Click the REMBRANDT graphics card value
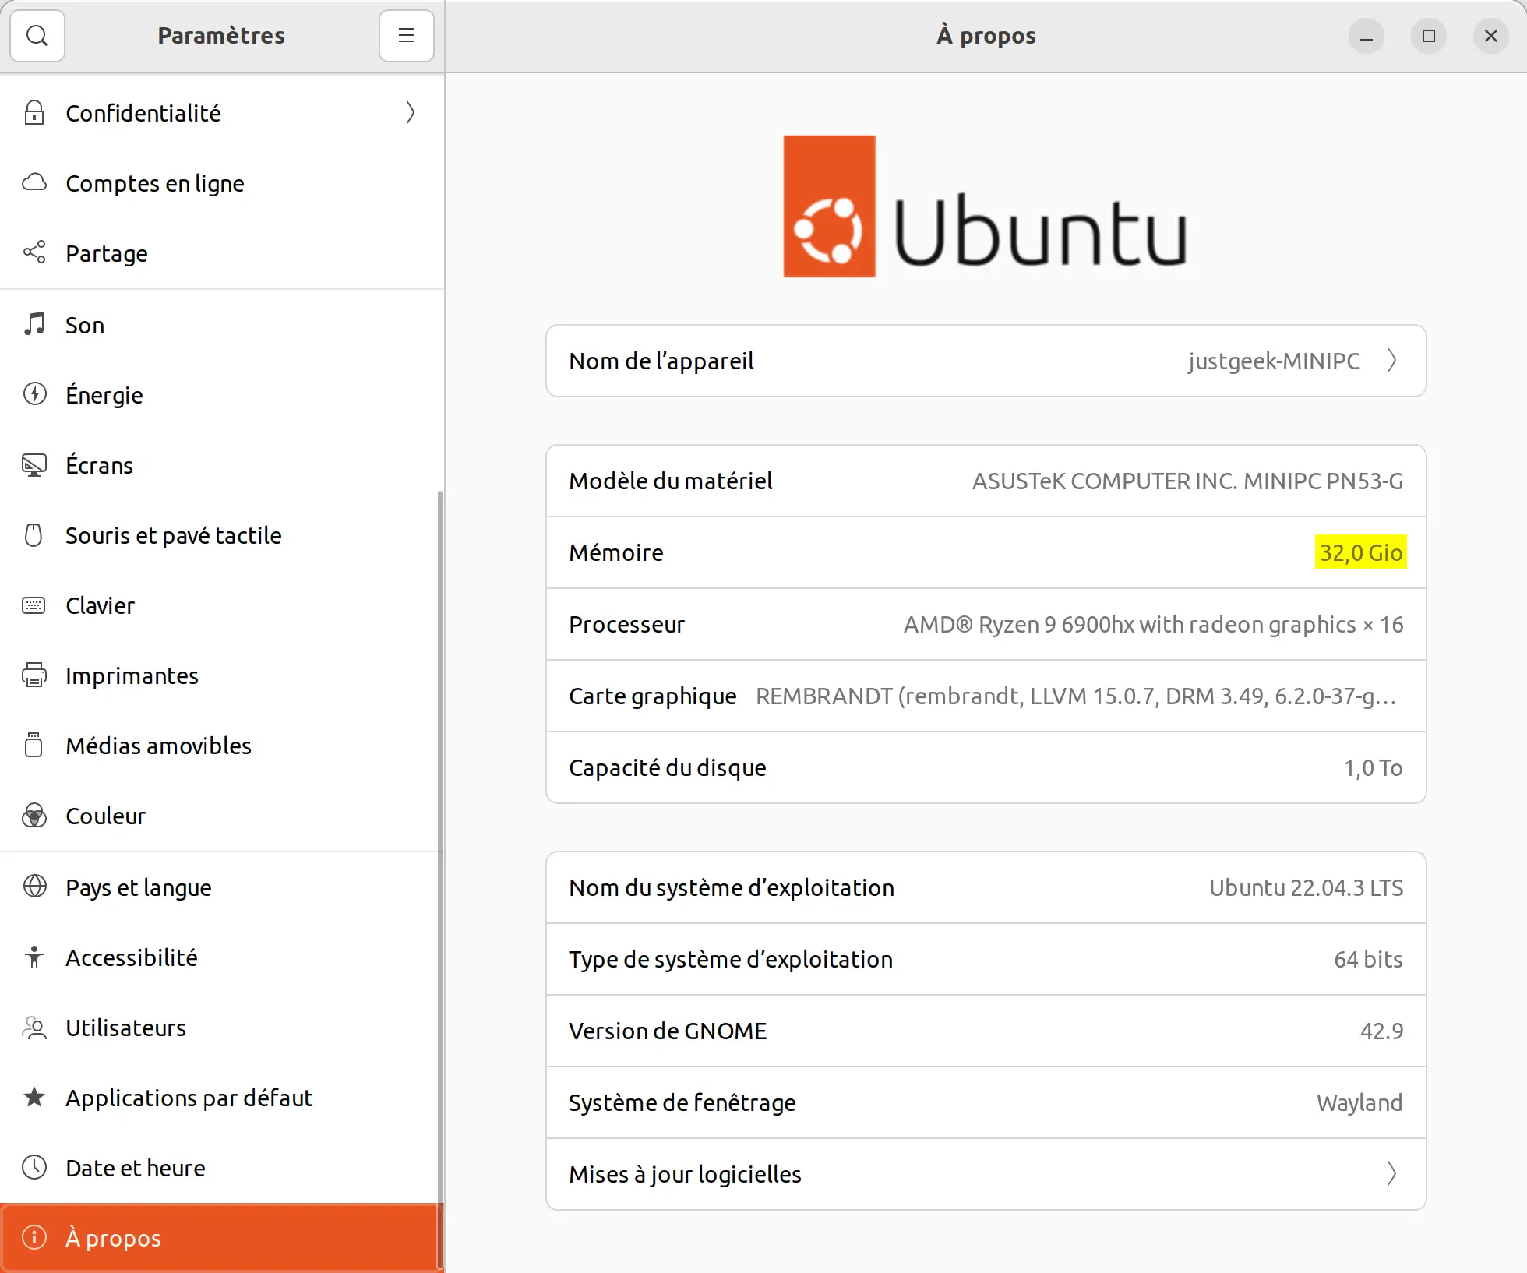The width and height of the screenshot is (1527, 1273). click(1077, 696)
